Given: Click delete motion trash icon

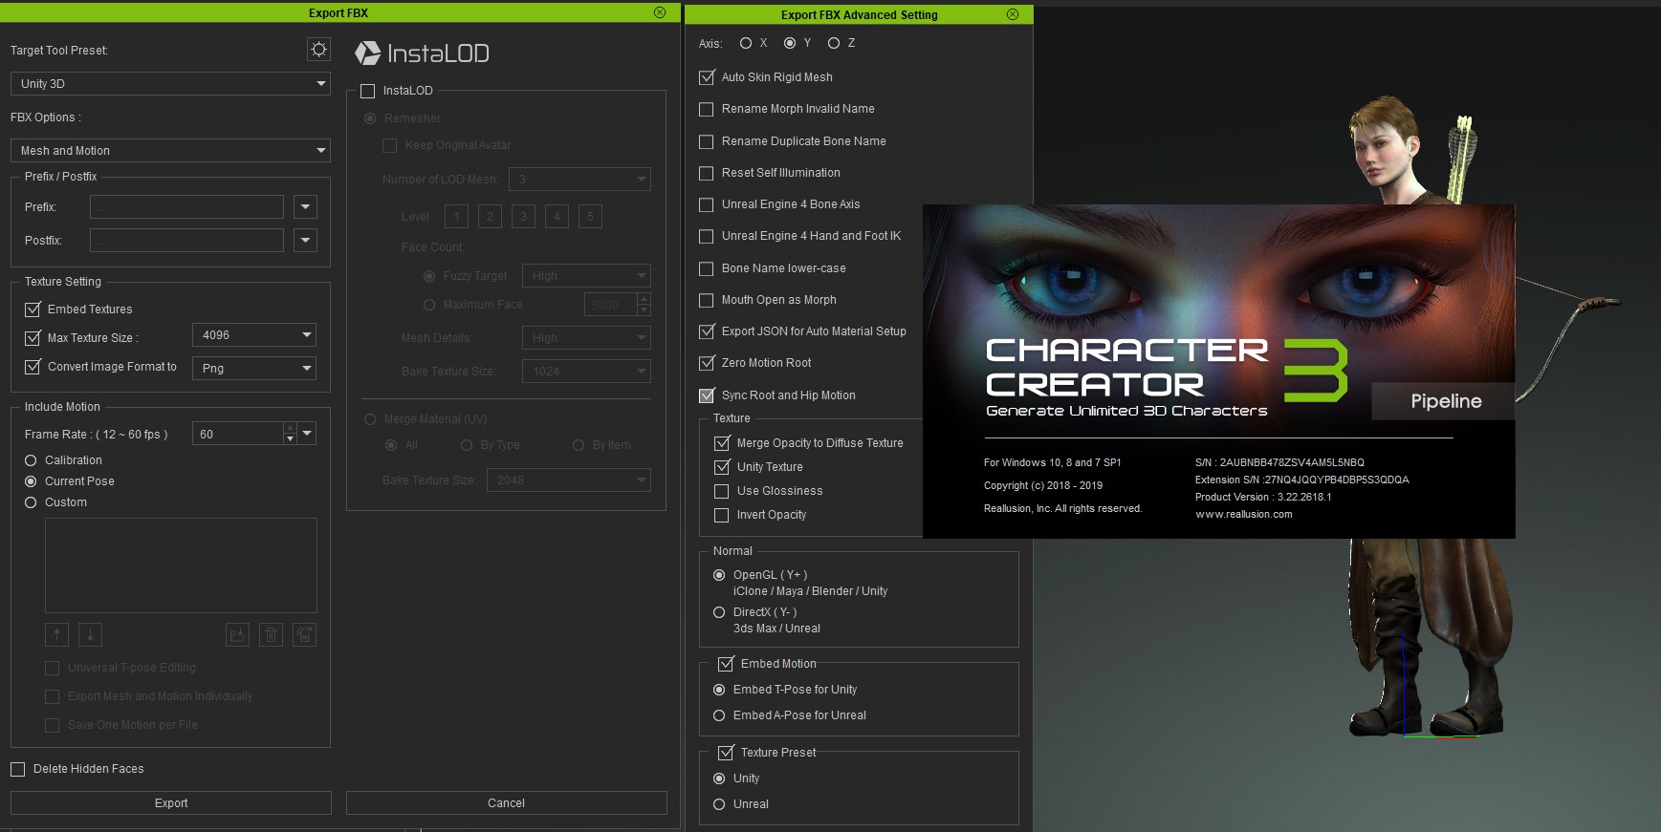Looking at the screenshot, I should 272,634.
